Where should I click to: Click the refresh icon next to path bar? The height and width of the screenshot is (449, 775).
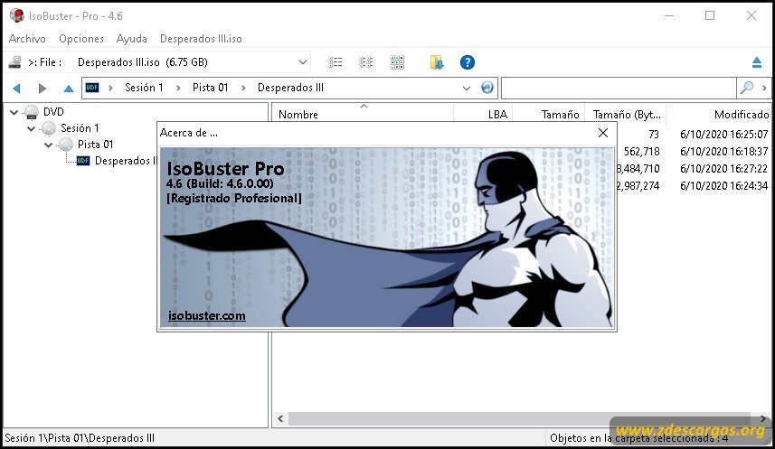(x=487, y=88)
